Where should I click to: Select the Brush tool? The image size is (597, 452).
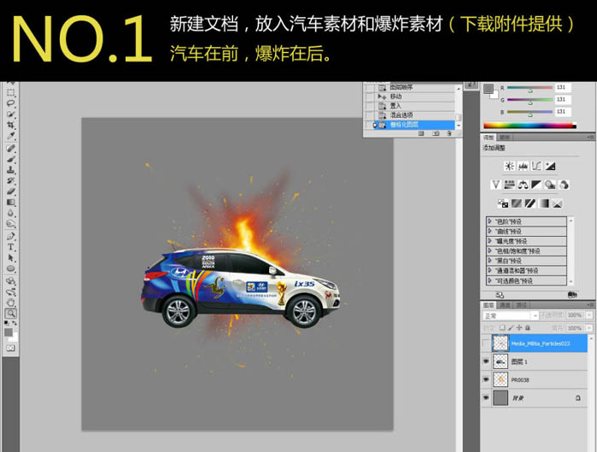tap(10, 159)
